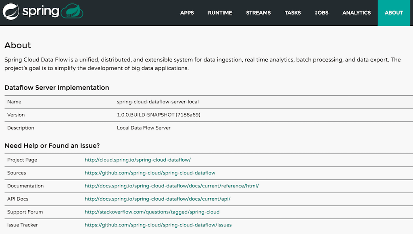
Task: Open the Apps tab
Action: coord(187,13)
